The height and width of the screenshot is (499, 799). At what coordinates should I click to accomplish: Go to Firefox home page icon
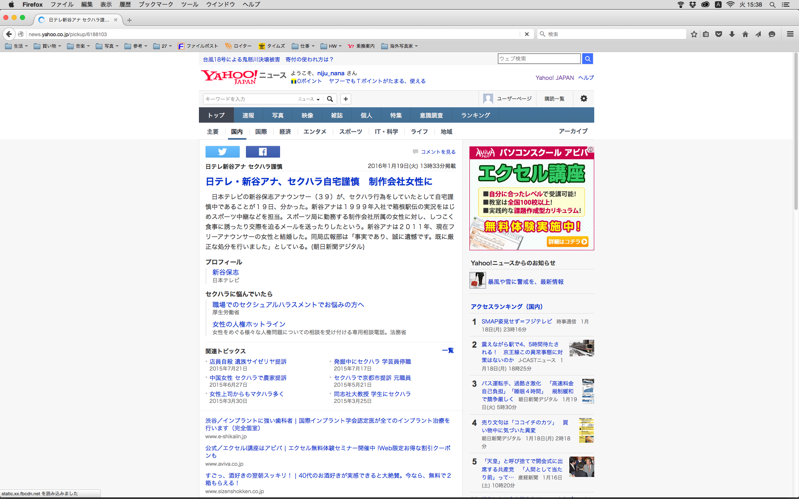point(745,34)
